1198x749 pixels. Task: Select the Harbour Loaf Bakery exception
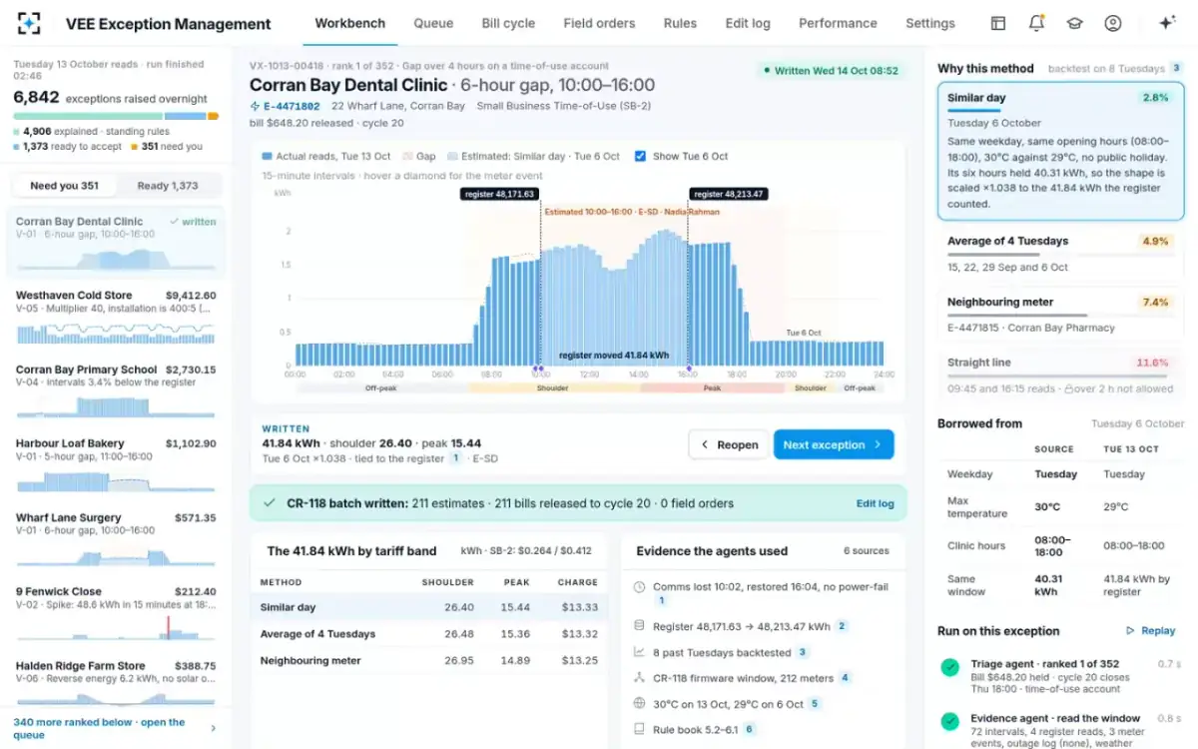coord(116,466)
